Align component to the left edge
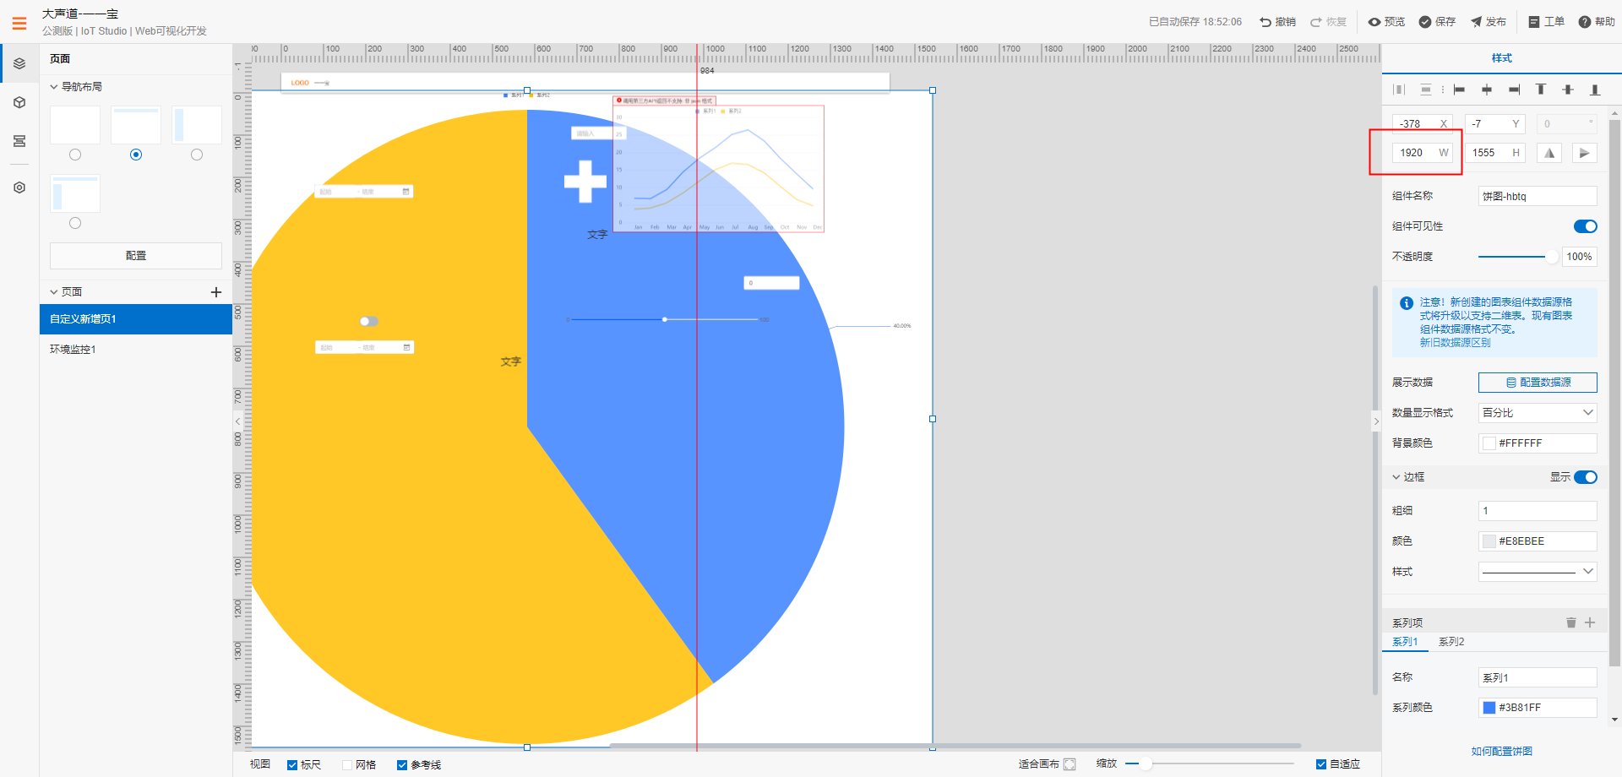The image size is (1622, 777). (1459, 90)
